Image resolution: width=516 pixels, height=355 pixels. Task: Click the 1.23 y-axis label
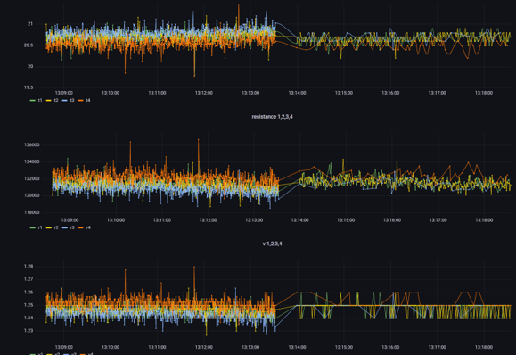pyautogui.click(x=29, y=331)
